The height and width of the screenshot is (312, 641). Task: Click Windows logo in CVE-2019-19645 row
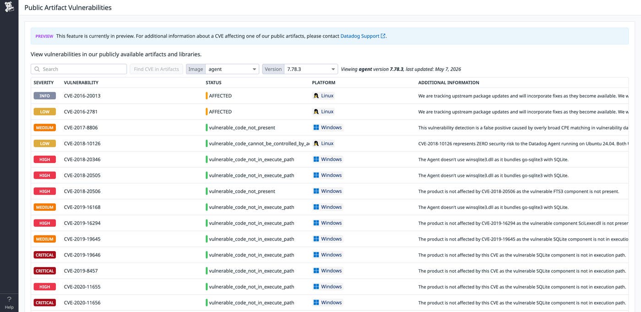316,239
